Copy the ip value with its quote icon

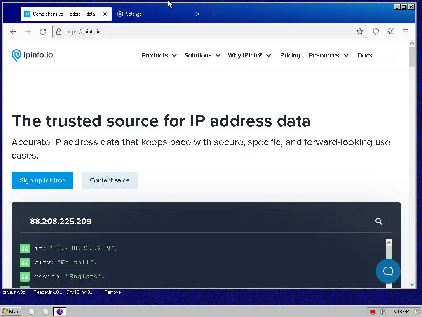[x=25, y=248]
